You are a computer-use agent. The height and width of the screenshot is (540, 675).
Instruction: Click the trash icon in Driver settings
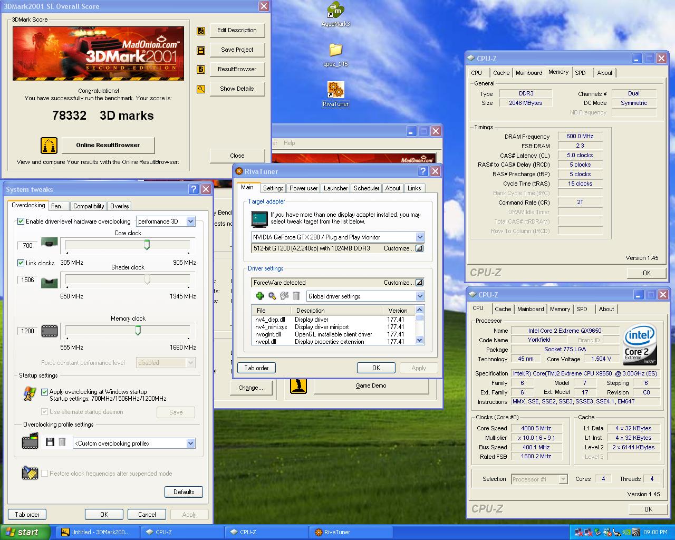point(296,296)
